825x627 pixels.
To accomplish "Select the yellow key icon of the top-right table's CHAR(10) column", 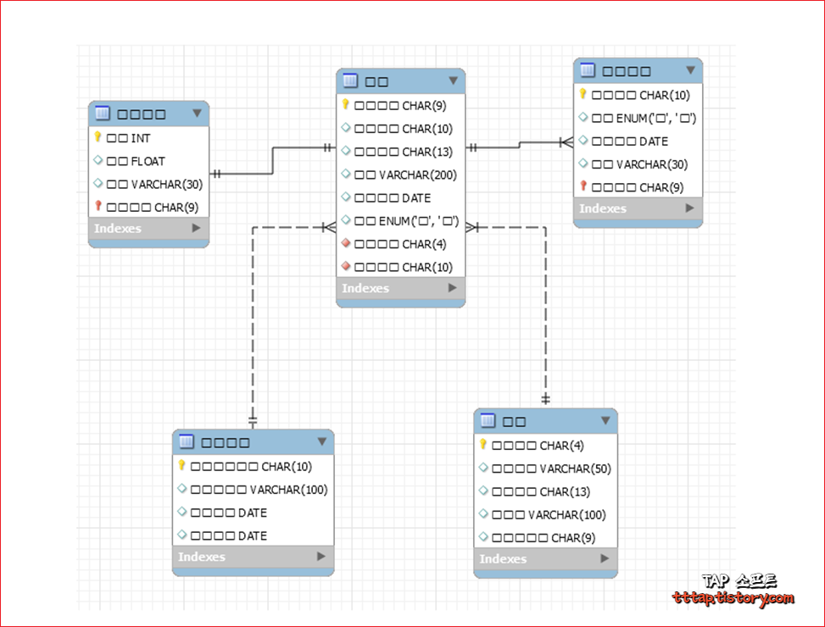I will [x=583, y=94].
